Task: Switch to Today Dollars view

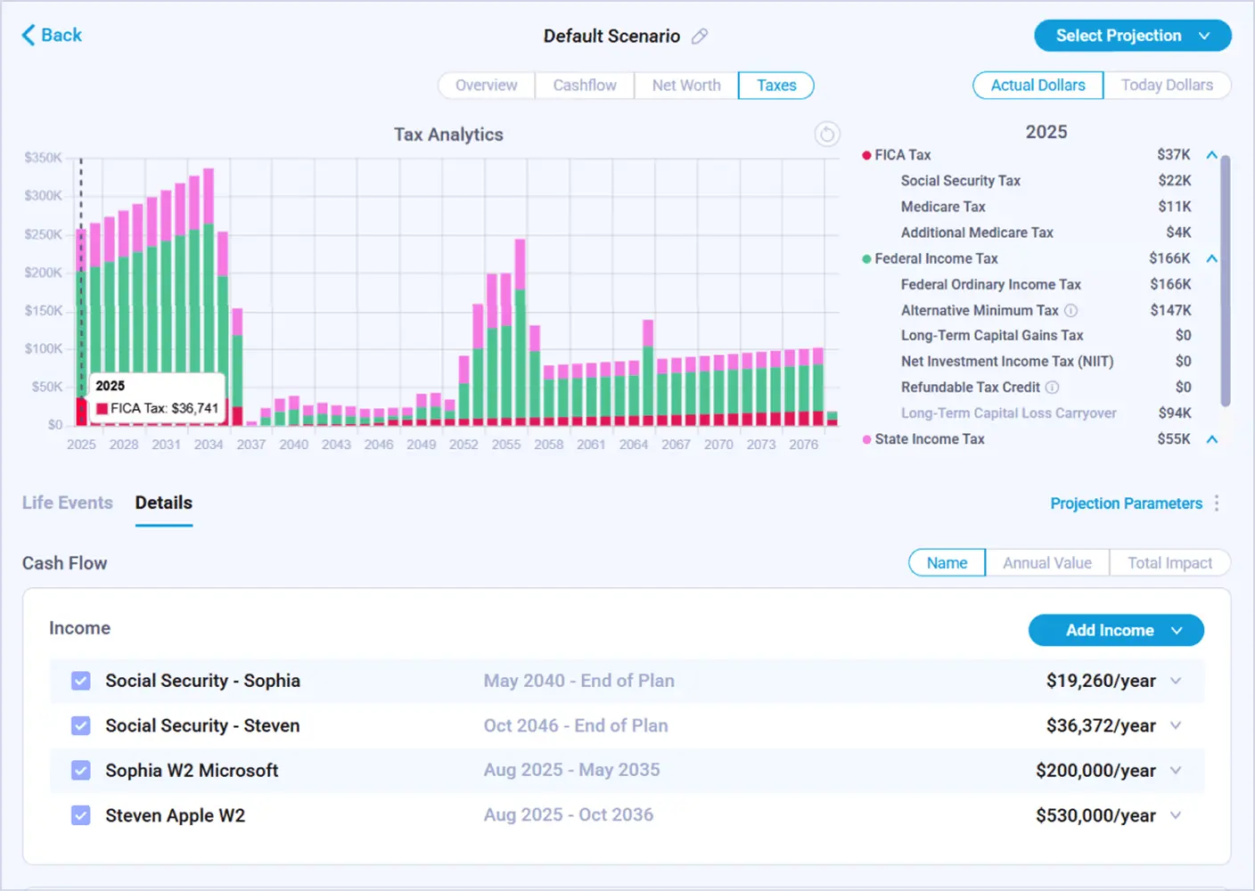Action: 1167,86
